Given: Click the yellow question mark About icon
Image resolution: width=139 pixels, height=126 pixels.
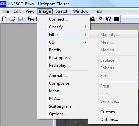Looking at the screenshot, I should (x=100, y=19).
